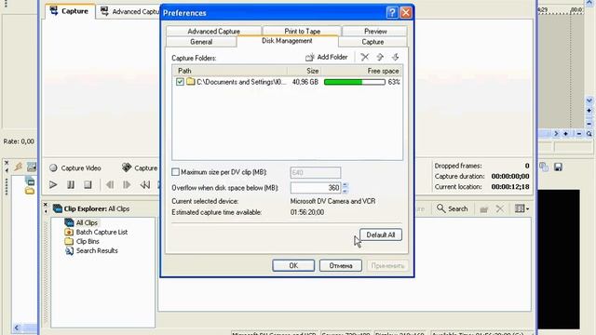Click the folder icon in left docked panel

(x=30, y=191)
